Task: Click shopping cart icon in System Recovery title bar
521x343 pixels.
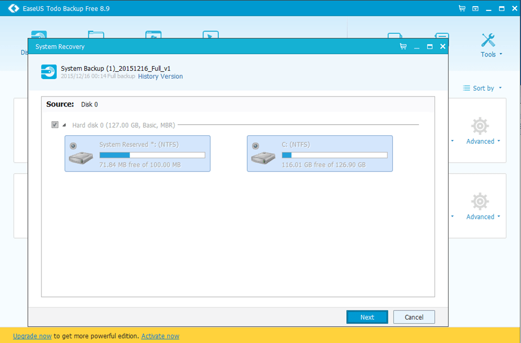Action: tap(403, 47)
